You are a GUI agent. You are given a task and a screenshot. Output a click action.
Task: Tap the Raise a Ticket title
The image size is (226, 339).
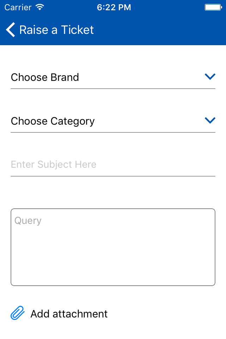click(56, 30)
